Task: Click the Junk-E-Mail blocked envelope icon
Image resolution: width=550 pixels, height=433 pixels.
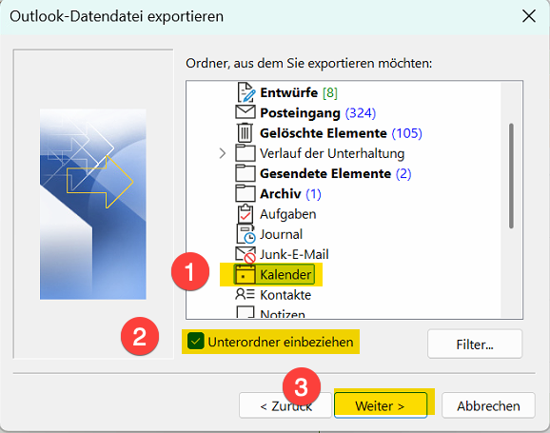Action: [x=246, y=255]
